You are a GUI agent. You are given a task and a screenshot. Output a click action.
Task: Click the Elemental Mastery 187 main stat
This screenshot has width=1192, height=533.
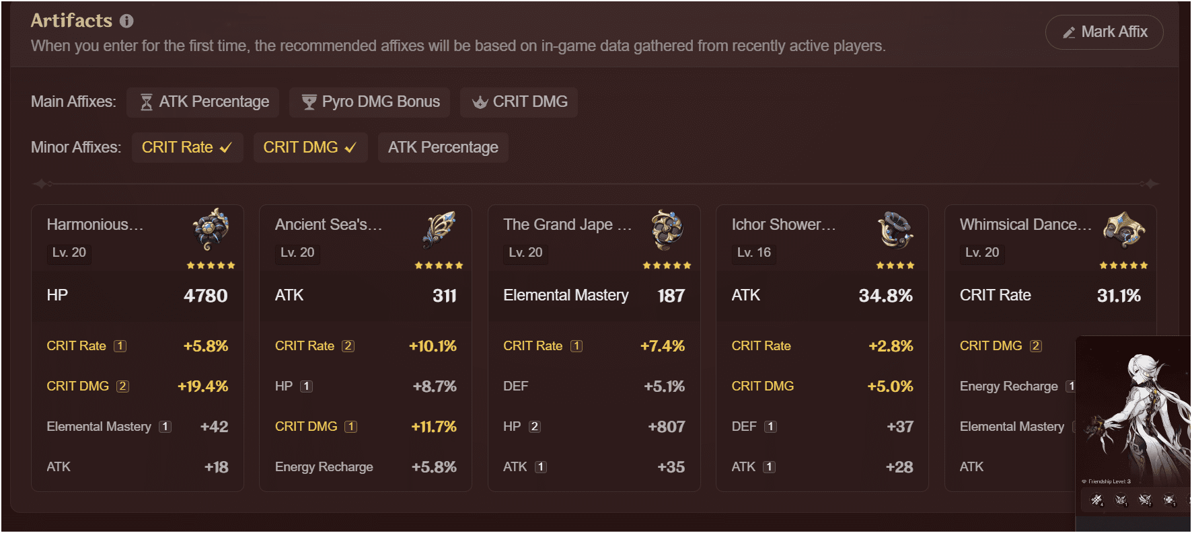point(593,296)
